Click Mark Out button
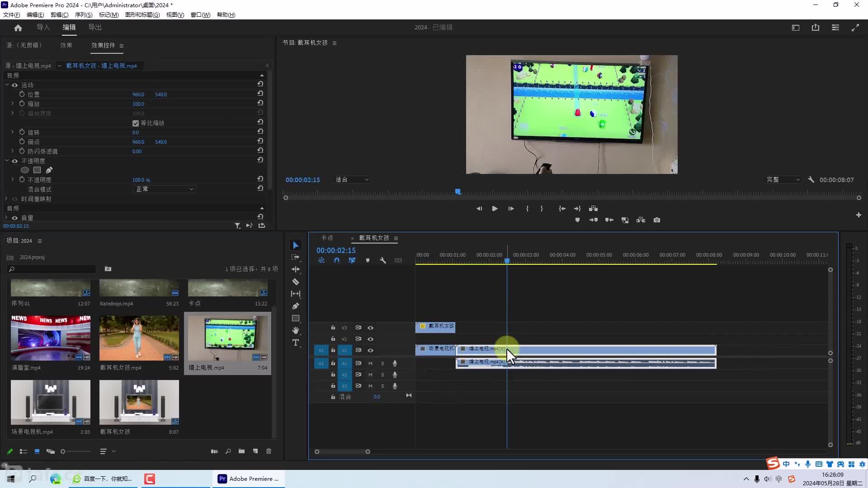Image resolution: width=868 pixels, height=488 pixels. (x=542, y=208)
